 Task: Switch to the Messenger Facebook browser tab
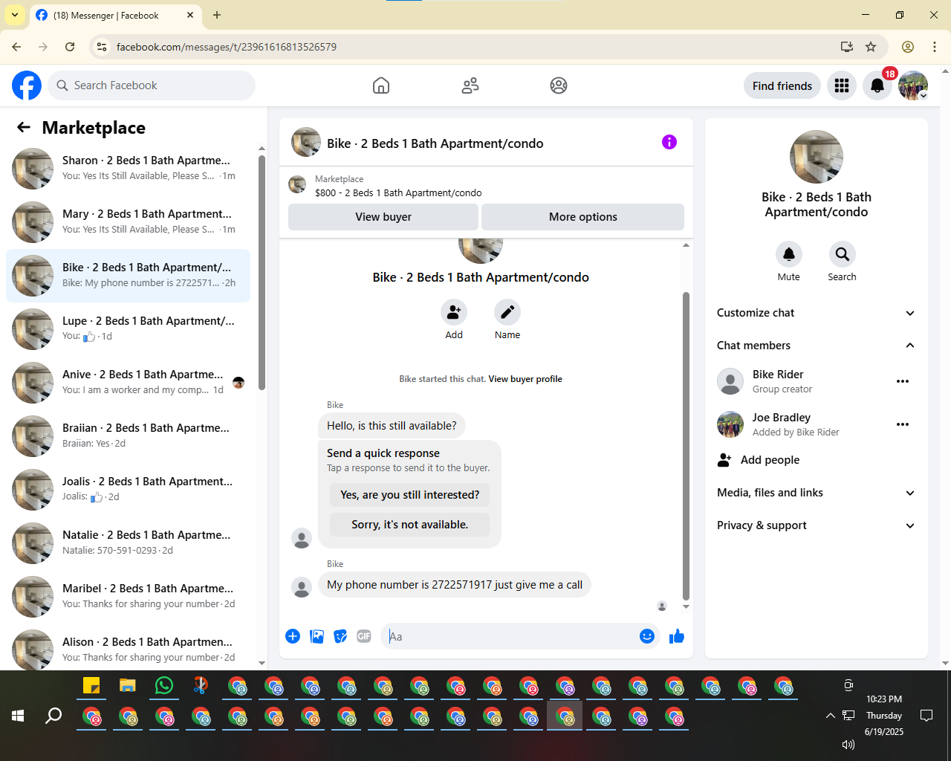point(115,15)
